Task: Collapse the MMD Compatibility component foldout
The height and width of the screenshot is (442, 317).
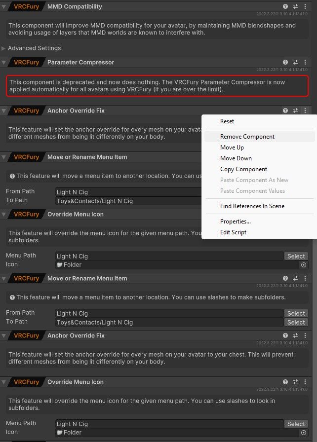Action: coord(3,6)
